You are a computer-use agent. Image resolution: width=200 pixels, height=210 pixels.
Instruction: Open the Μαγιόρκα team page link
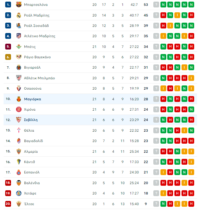coord(32,99)
